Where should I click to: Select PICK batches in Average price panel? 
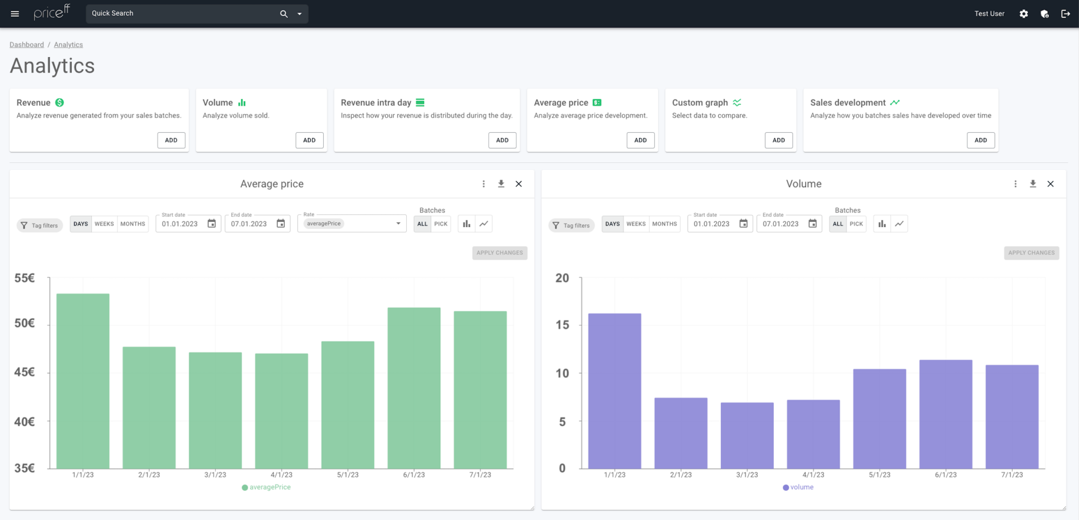441,224
